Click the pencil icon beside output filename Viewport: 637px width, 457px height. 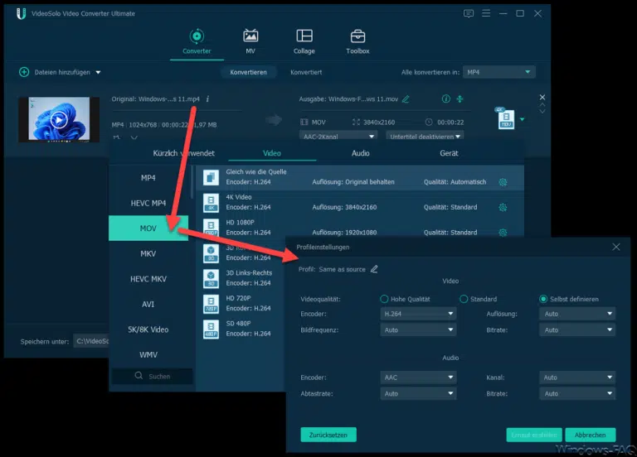pos(405,99)
